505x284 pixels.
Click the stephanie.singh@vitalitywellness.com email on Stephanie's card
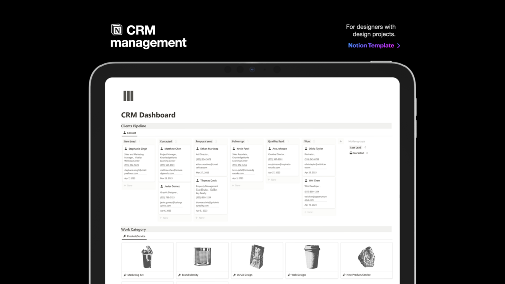[x=135, y=172]
